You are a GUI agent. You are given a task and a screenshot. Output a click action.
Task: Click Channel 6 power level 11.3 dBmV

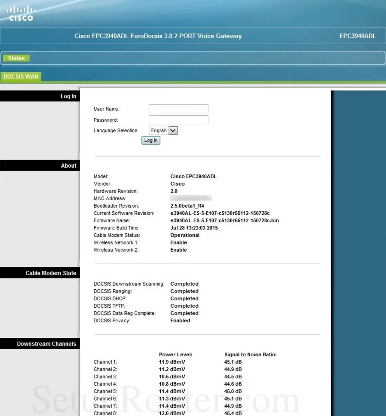click(172, 398)
